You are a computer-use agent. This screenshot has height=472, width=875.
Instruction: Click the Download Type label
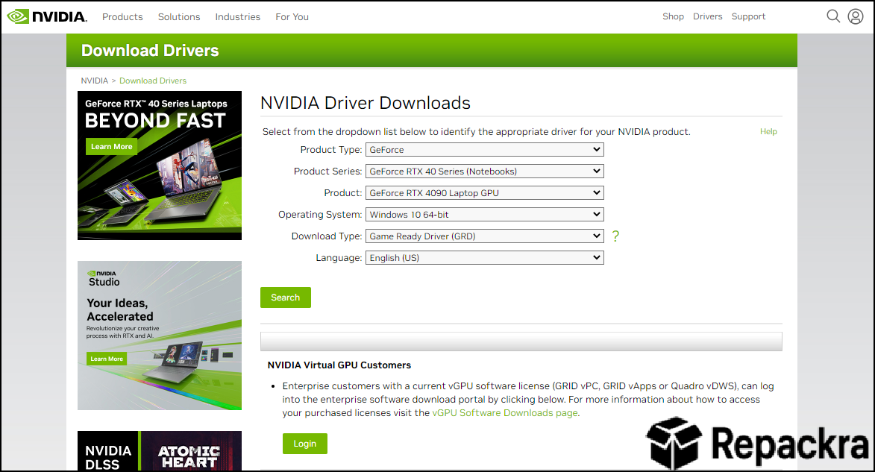pos(327,236)
